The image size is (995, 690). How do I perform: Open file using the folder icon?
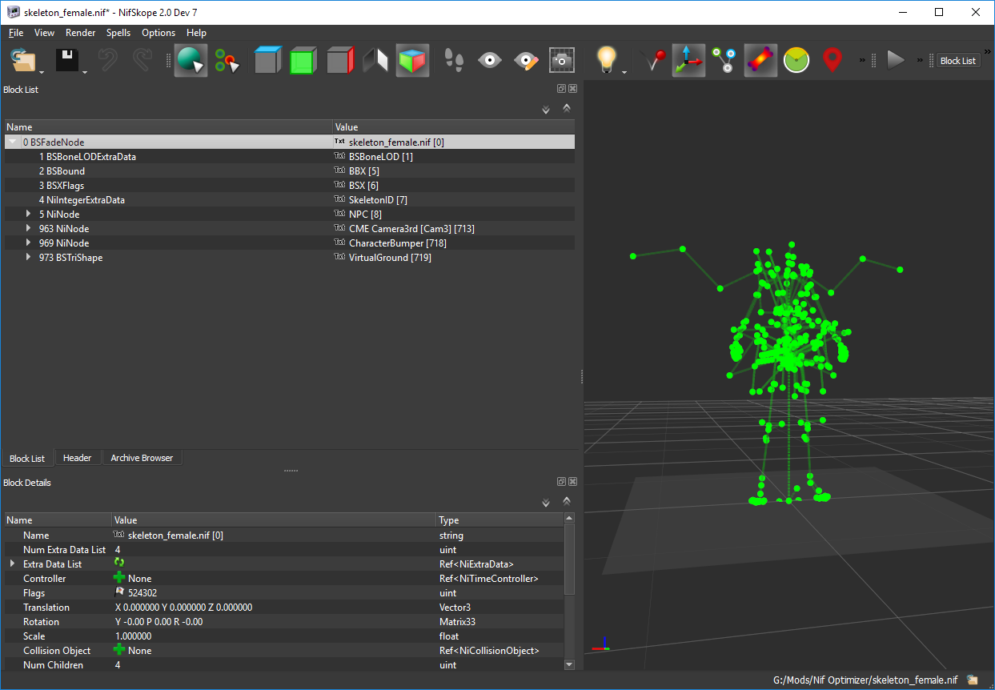24,61
